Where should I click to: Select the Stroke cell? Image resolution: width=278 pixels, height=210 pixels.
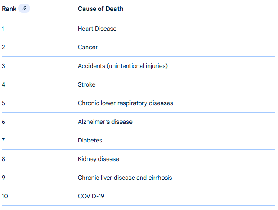(87, 84)
